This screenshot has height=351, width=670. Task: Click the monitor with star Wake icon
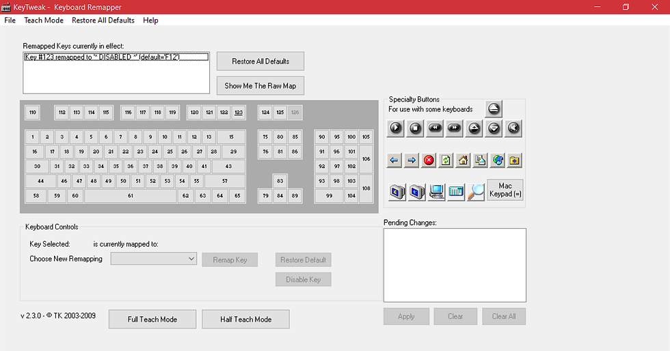click(417, 192)
